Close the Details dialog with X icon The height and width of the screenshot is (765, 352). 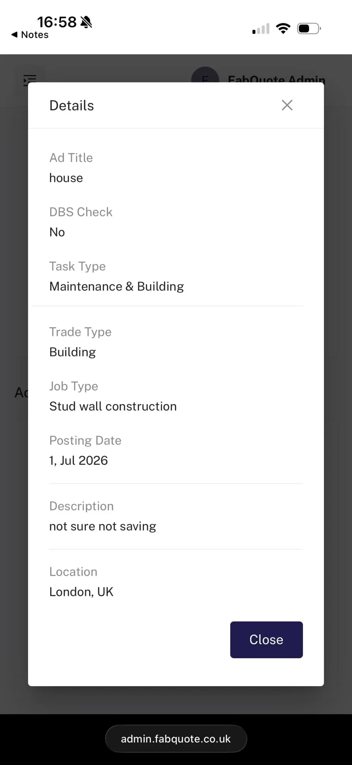287,105
